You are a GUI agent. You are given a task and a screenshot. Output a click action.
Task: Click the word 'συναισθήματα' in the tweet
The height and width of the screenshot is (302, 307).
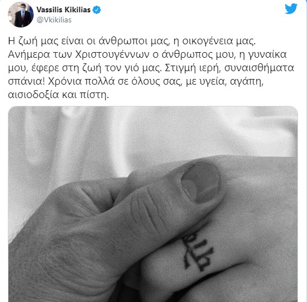tap(259, 68)
